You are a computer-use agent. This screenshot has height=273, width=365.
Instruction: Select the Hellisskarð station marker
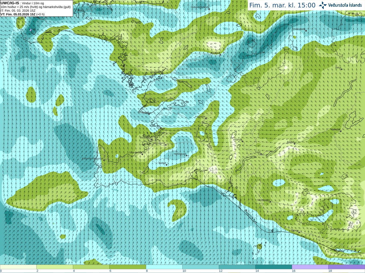(x=187, y=156)
